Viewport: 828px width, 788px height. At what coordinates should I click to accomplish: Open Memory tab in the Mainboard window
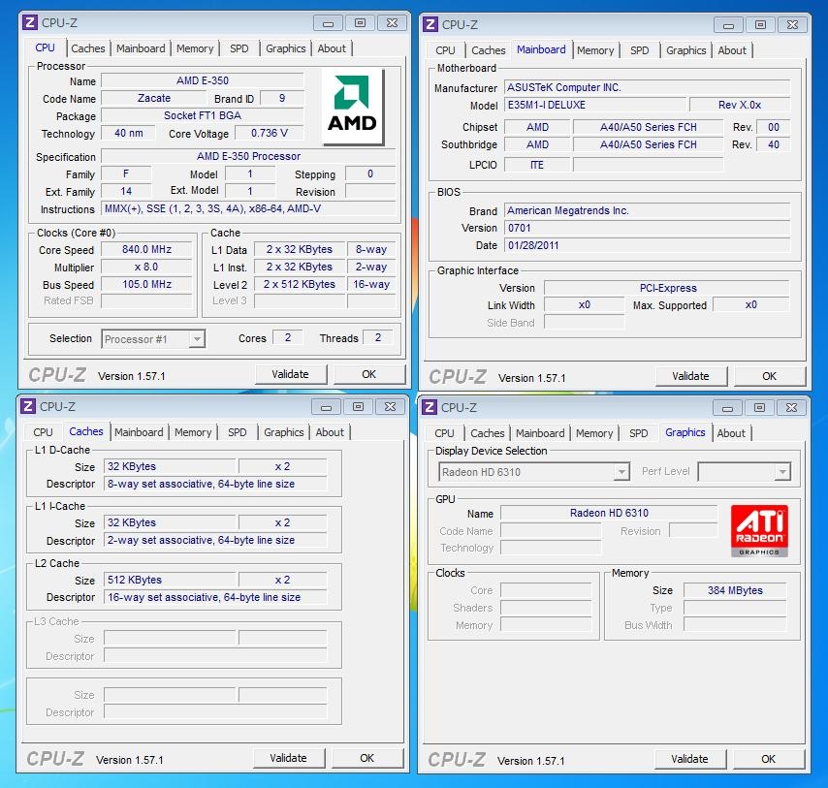(595, 50)
